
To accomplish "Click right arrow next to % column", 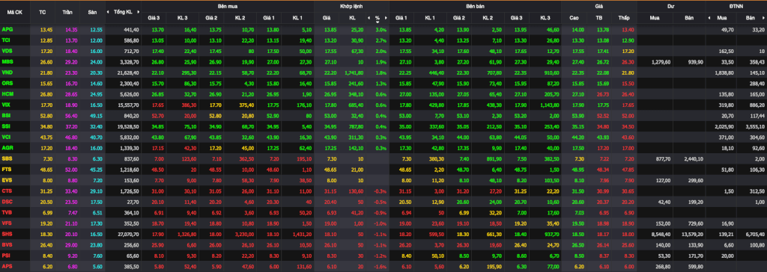I will [386, 18].
